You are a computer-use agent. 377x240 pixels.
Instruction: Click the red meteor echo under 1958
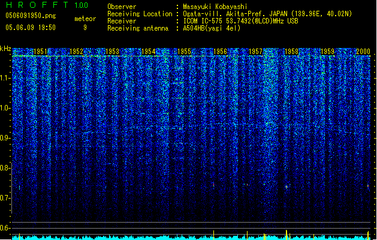[x=286, y=187]
